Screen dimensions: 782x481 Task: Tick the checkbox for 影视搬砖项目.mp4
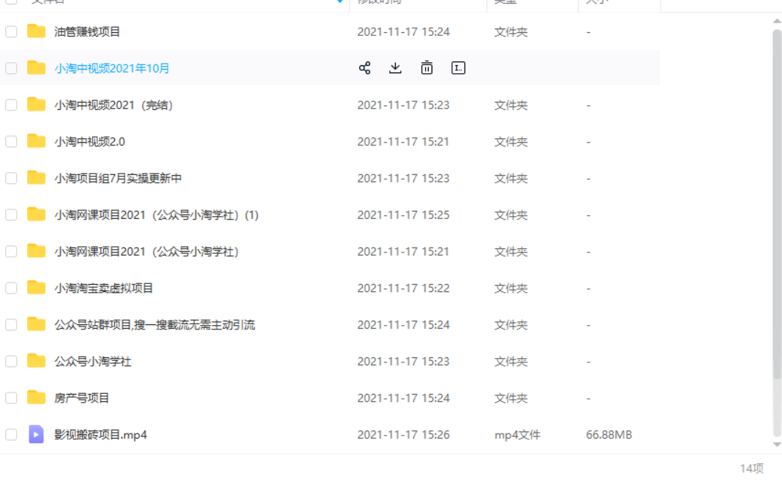coord(11,435)
